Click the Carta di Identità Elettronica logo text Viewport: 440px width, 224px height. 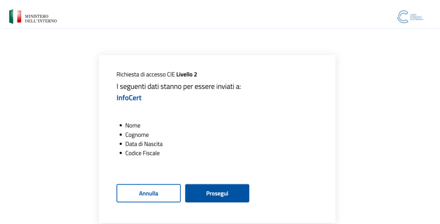(x=417, y=17)
